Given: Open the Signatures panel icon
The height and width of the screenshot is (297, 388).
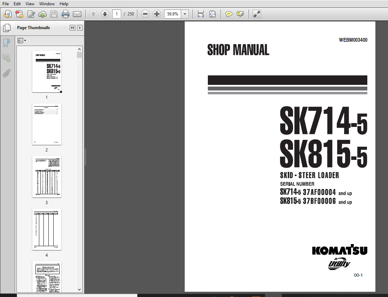Looking at the screenshot, I should pyautogui.click(x=7, y=58).
